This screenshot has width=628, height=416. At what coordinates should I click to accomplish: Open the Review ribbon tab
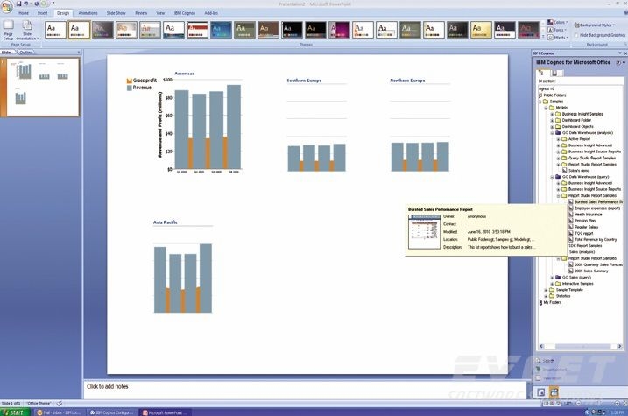coord(141,13)
